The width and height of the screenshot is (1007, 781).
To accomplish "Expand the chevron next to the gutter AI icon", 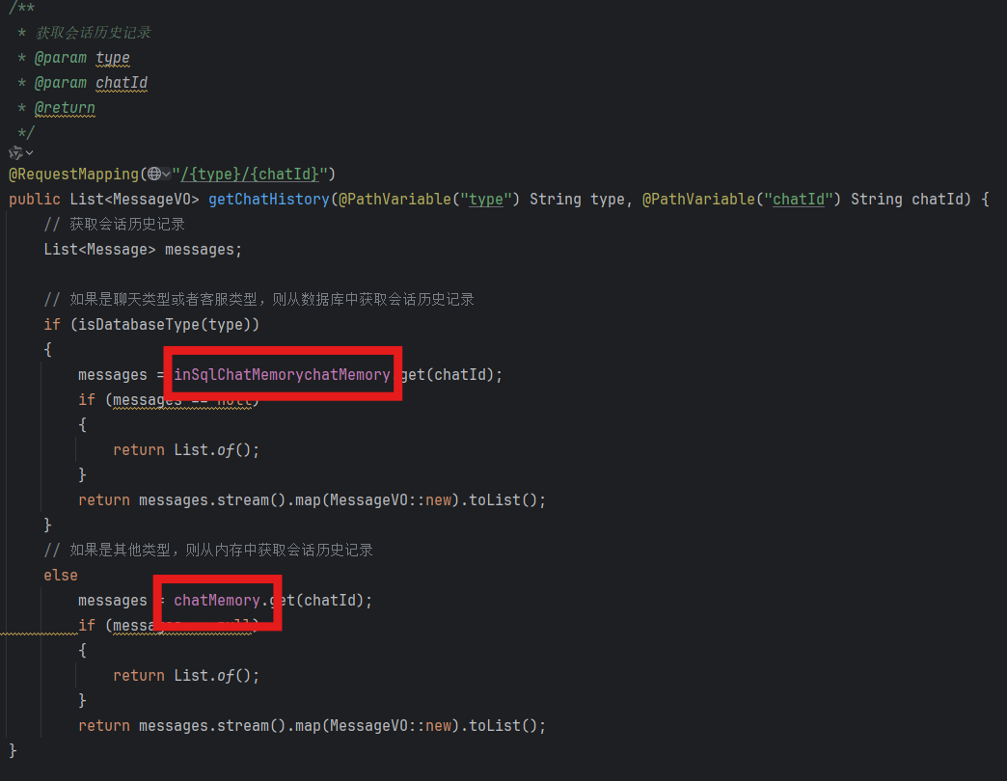I will (28, 152).
